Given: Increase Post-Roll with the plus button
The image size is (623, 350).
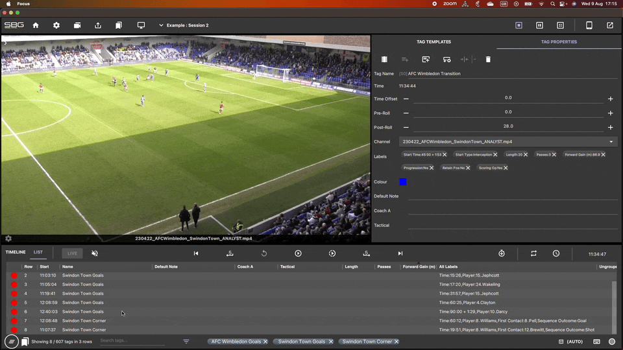Looking at the screenshot, I should click(x=610, y=128).
